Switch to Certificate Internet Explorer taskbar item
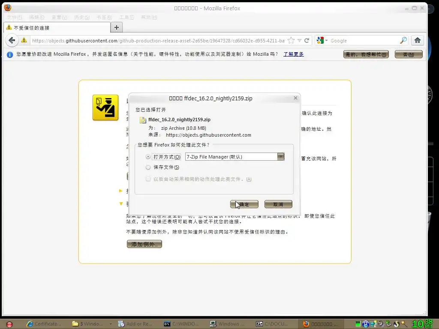The image size is (439, 329). [44, 324]
